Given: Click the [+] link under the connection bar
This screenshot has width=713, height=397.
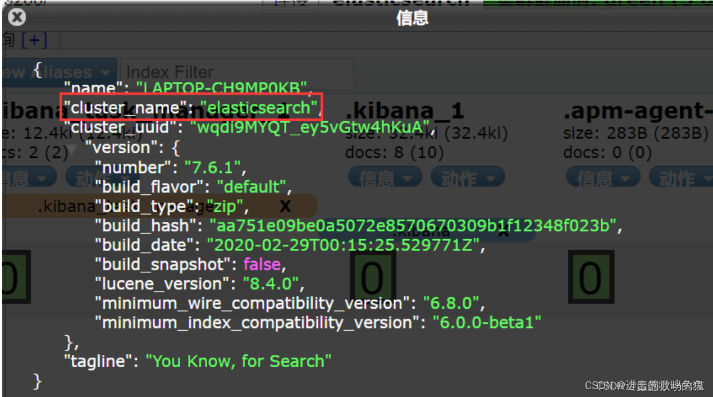Looking at the screenshot, I should tap(34, 40).
